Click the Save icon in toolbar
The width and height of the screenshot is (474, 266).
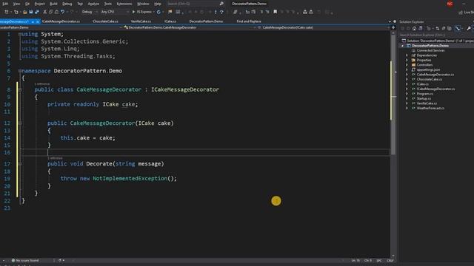(31, 12)
